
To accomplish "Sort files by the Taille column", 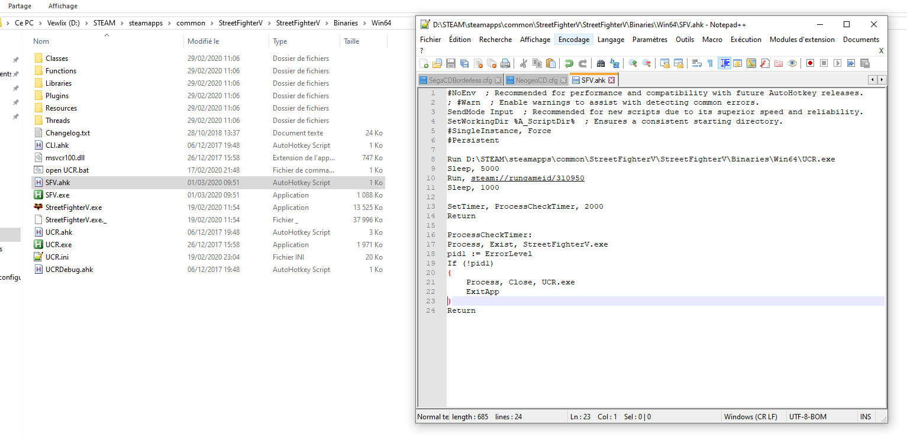I will [x=351, y=41].
